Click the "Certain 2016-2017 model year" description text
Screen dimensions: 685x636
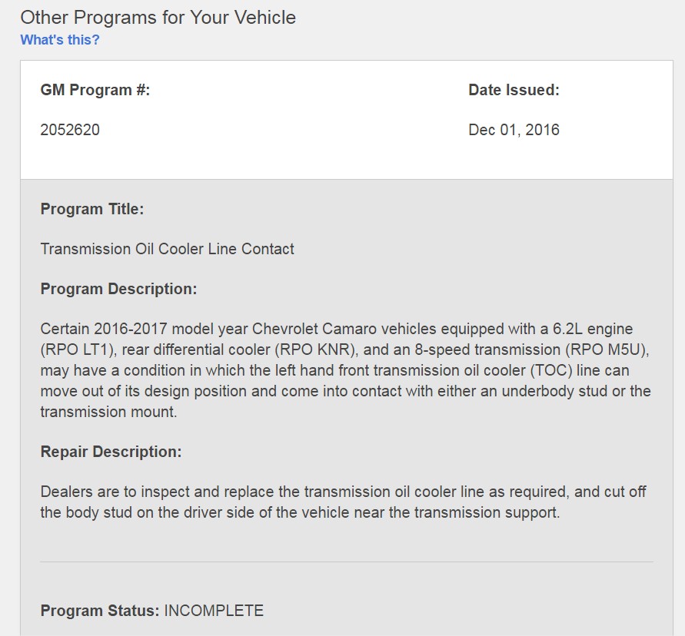pyautogui.click(x=145, y=329)
